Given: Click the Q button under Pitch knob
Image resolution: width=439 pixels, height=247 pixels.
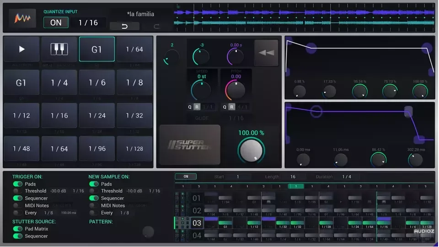Looking at the screenshot, I should click(225, 107).
